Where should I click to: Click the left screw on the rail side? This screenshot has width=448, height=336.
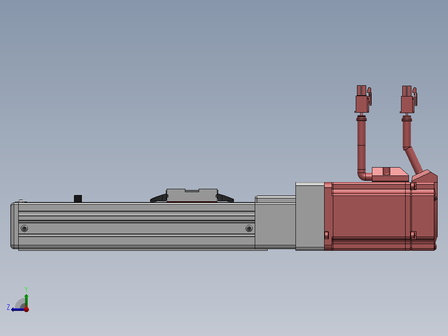pyautogui.click(x=25, y=228)
